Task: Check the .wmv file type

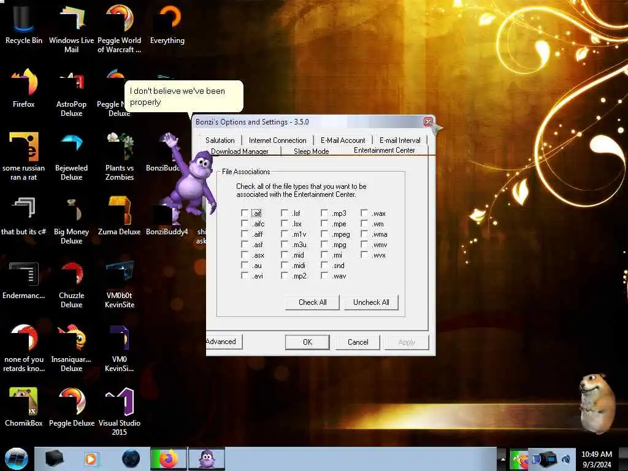Action: 364,244
